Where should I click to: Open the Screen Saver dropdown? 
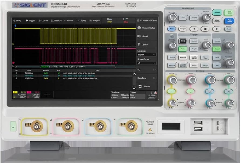click(147, 63)
